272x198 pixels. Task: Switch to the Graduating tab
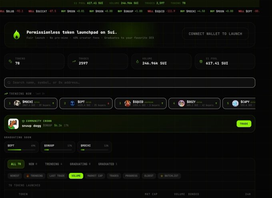(x=80, y=164)
